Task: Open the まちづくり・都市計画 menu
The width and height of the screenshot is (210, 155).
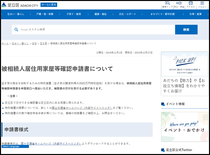Action: point(162,14)
